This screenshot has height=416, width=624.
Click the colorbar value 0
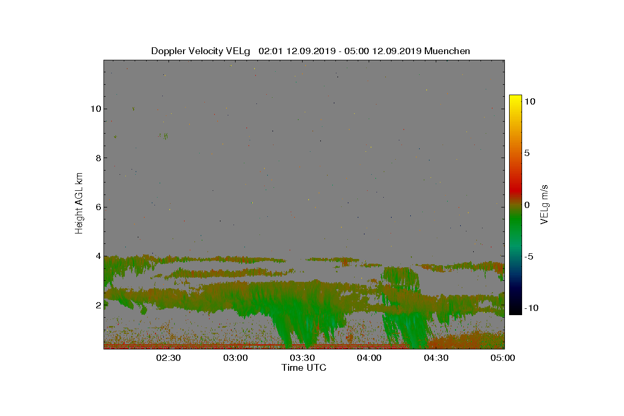coord(527,205)
